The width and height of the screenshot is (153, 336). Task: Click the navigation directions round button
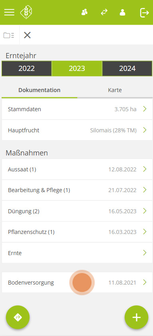click(18, 317)
